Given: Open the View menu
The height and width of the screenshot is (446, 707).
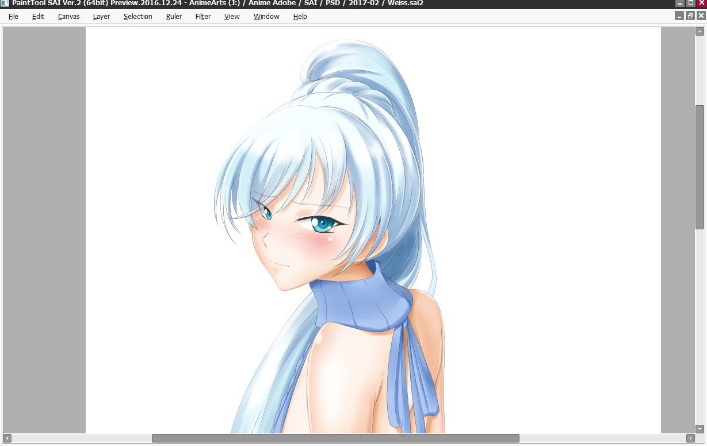Looking at the screenshot, I should tap(232, 16).
